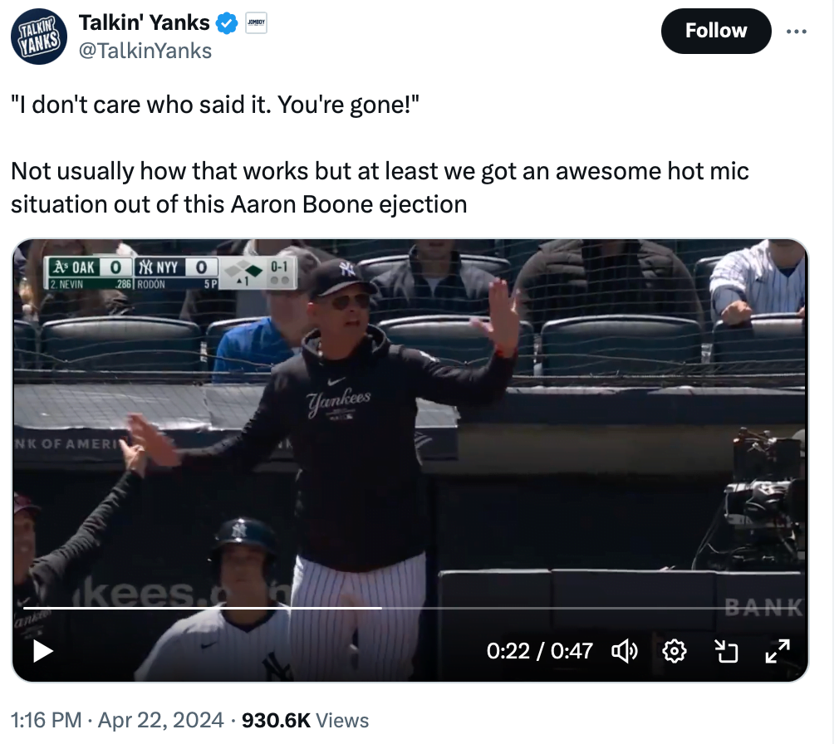Mute the video using the speaker icon
The image size is (839, 744).
tap(625, 650)
